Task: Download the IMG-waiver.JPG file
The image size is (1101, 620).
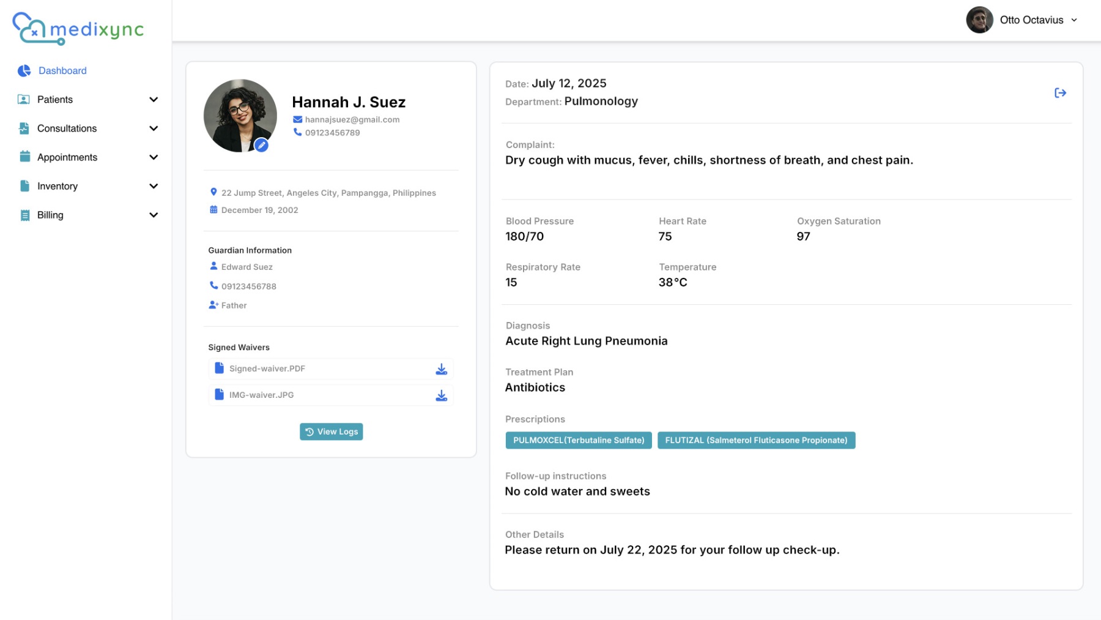Action: pos(441,395)
